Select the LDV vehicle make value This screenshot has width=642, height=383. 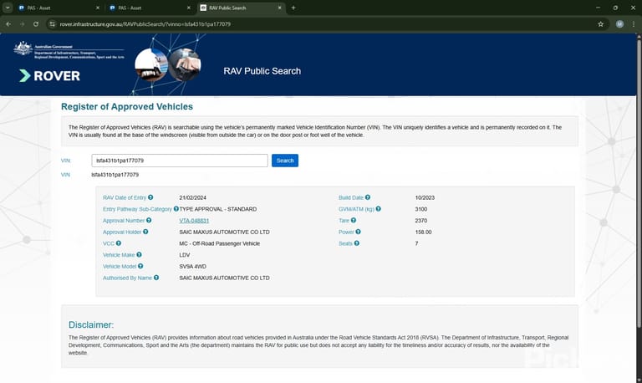(x=185, y=255)
